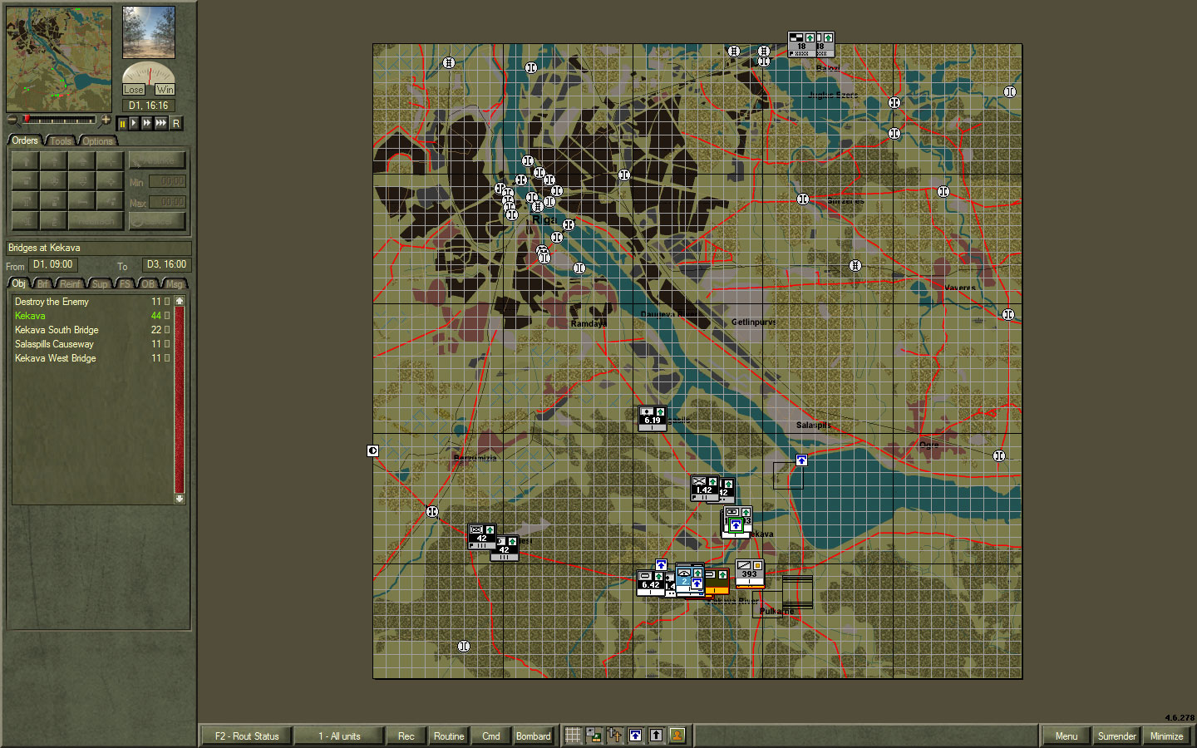Click the Surrender button
Screen dimensions: 1197x748
(x=1116, y=736)
